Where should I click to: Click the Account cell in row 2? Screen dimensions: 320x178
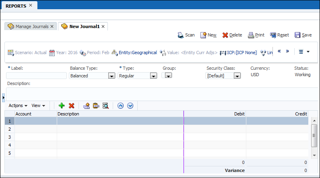tap(36, 129)
